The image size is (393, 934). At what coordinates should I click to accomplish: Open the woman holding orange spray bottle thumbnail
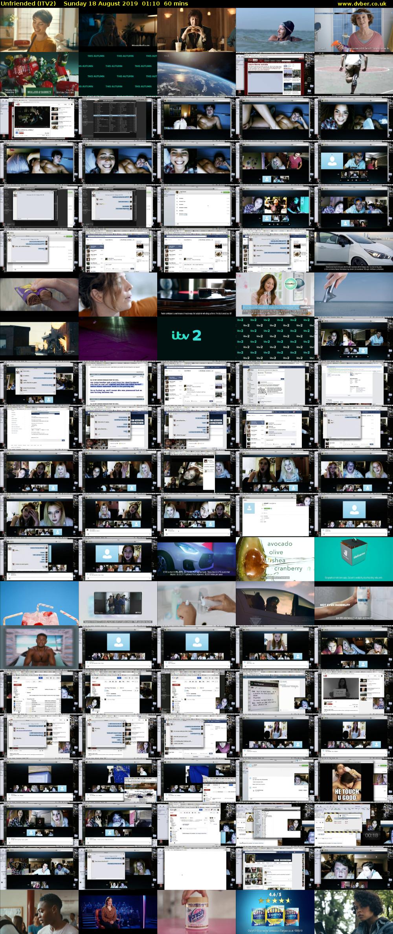tap(354, 30)
